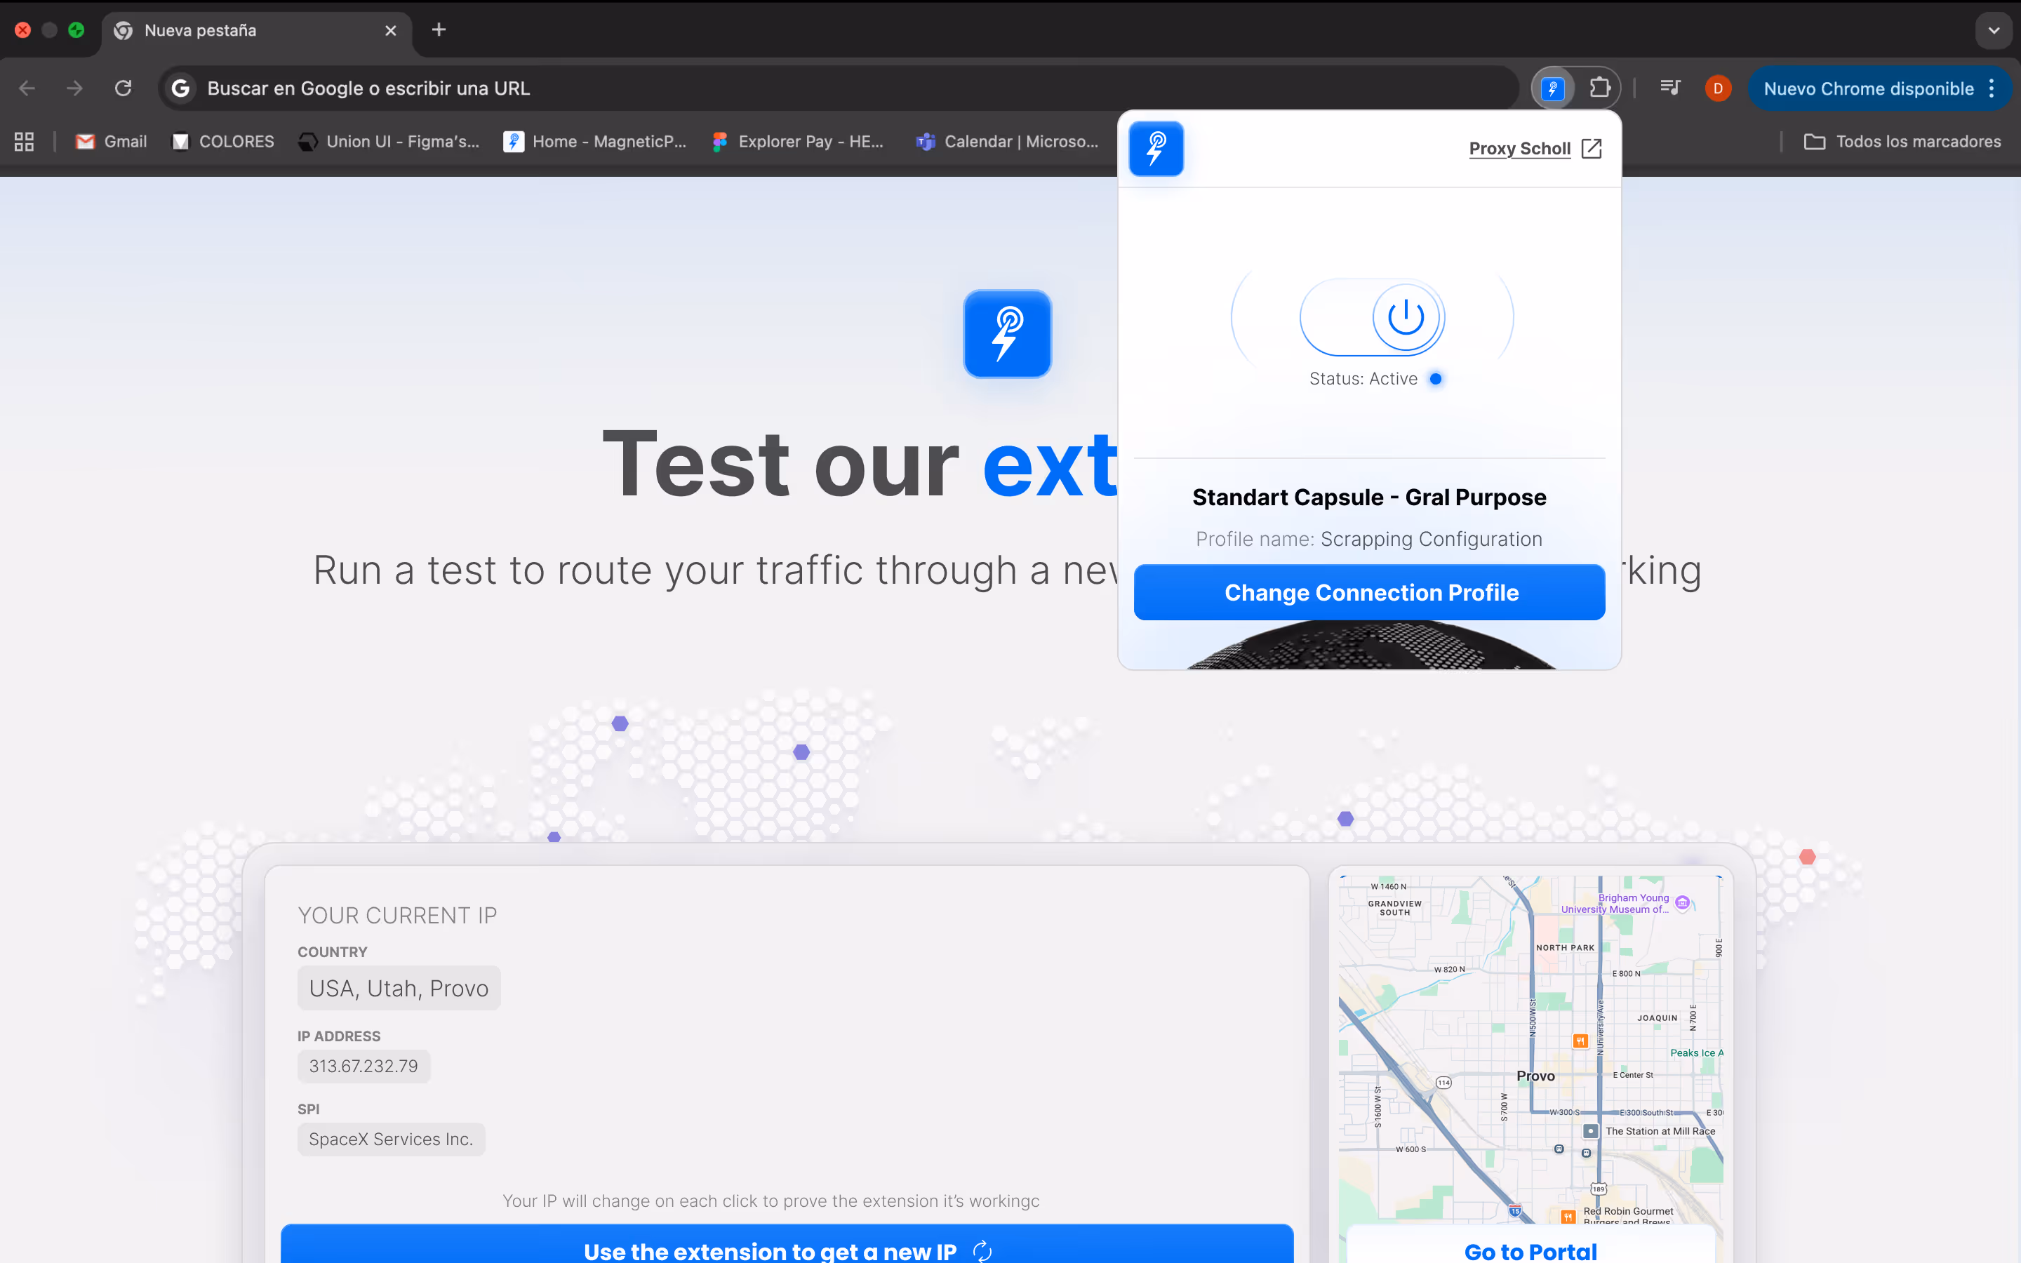Open the Home MagneticP bookmark

(x=594, y=142)
